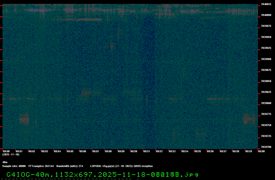The width and height of the screenshot is (275, 180).
Task: Click the 7039950 frequency label
Action: tap(266, 37)
